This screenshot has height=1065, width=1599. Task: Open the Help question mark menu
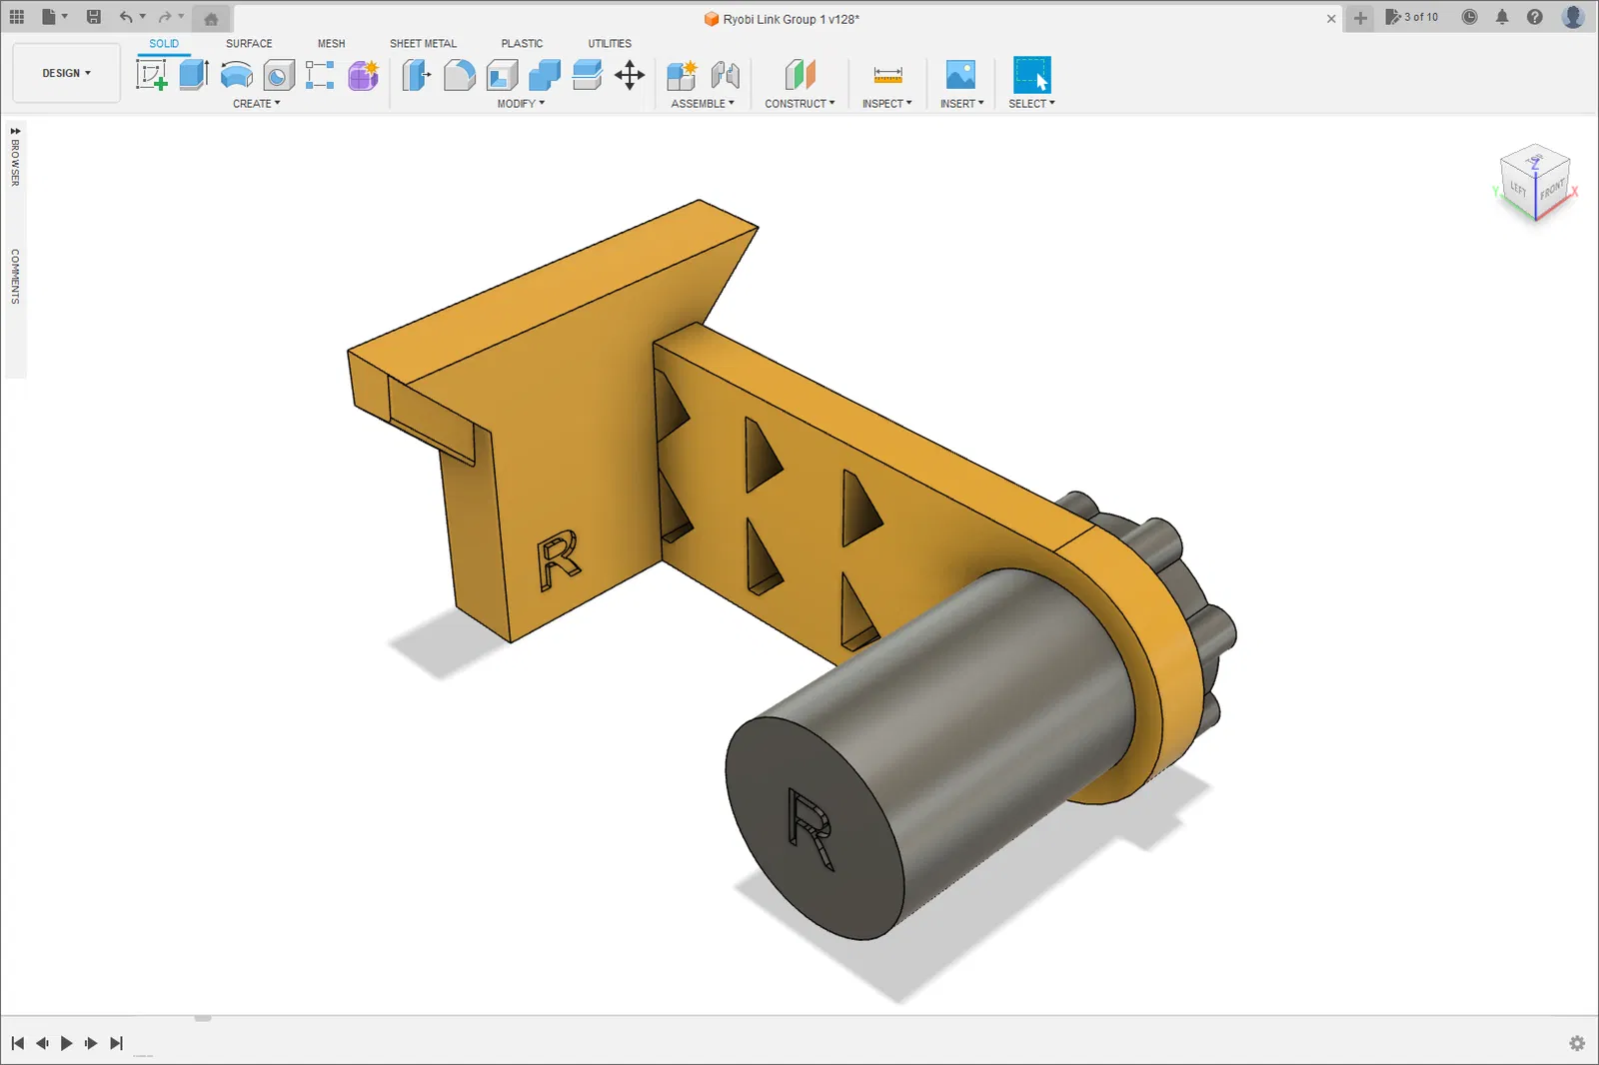click(x=1535, y=17)
